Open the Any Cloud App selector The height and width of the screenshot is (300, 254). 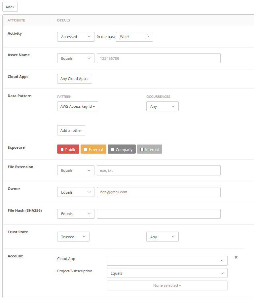(x=74, y=79)
